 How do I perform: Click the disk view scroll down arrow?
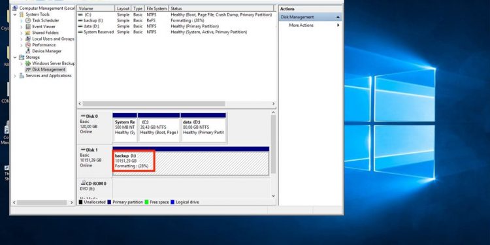tap(274, 196)
